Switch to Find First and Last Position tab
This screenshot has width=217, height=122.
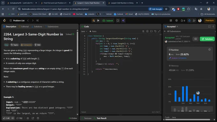(55, 3)
